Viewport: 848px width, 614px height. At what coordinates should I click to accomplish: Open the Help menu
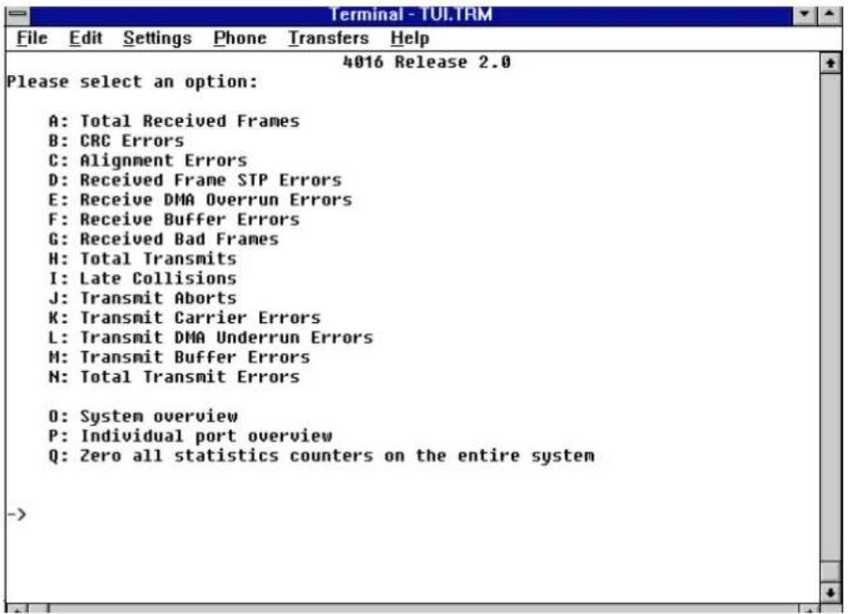tap(409, 38)
